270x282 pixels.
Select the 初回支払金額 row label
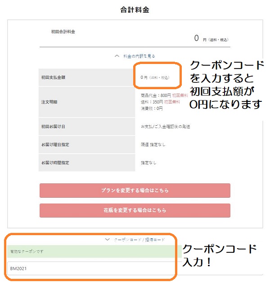click(53, 77)
